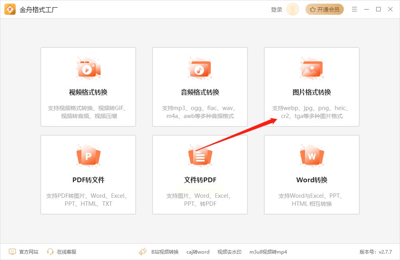The image size is (400, 260).
Task: Select the 图片格式转换 title text
Action: tap(312, 92)
